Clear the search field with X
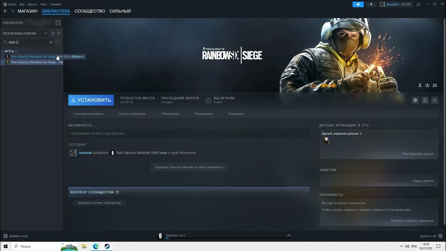 pos(51,42)
